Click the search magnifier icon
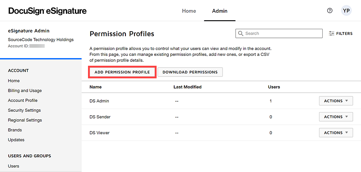The width and height of the screenshot is (361, 172). tap(241, 33)
